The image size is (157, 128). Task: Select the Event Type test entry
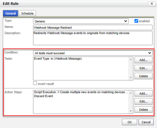pyautogui.click(x=58, y=59)
